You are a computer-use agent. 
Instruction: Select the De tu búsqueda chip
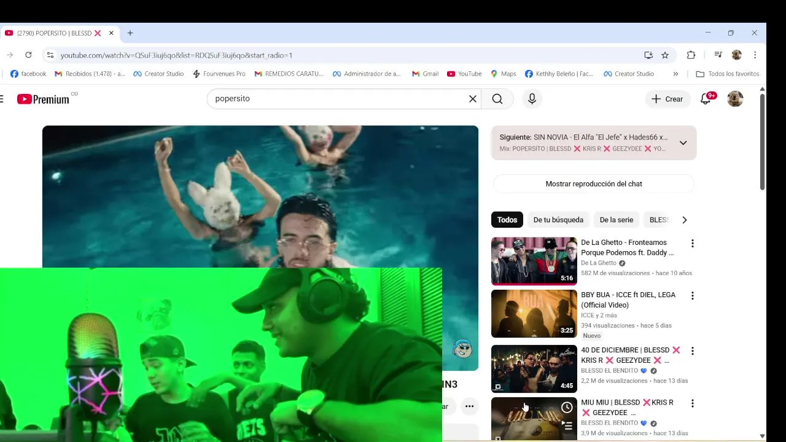coord(558,220)
